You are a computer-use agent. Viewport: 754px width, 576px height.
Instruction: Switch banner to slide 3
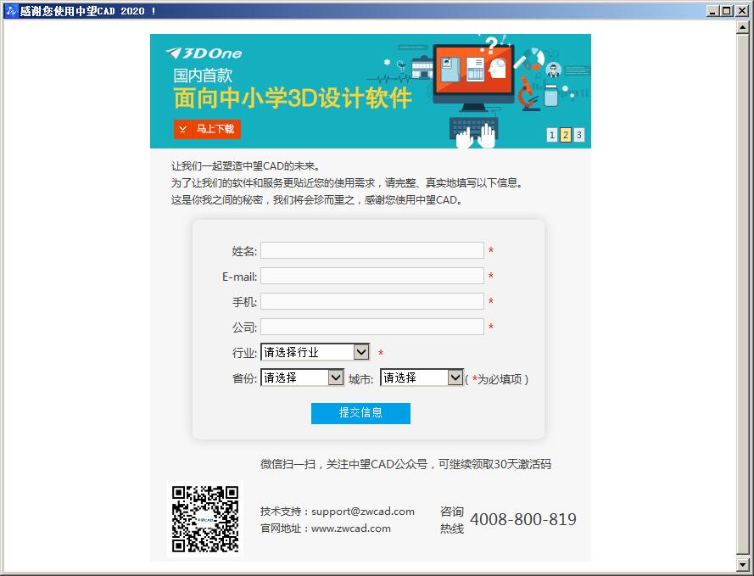[579, 135]
